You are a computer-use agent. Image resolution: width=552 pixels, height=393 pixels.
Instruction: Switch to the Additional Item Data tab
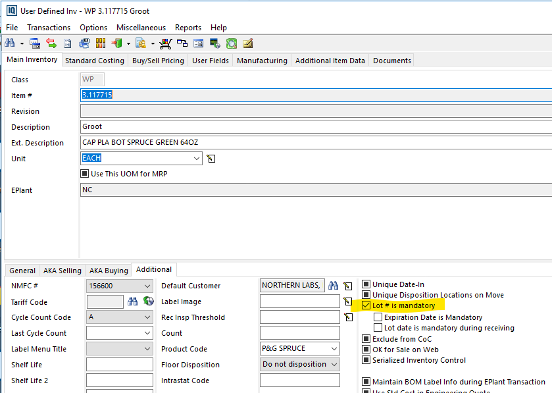click(x=330, y=61)
